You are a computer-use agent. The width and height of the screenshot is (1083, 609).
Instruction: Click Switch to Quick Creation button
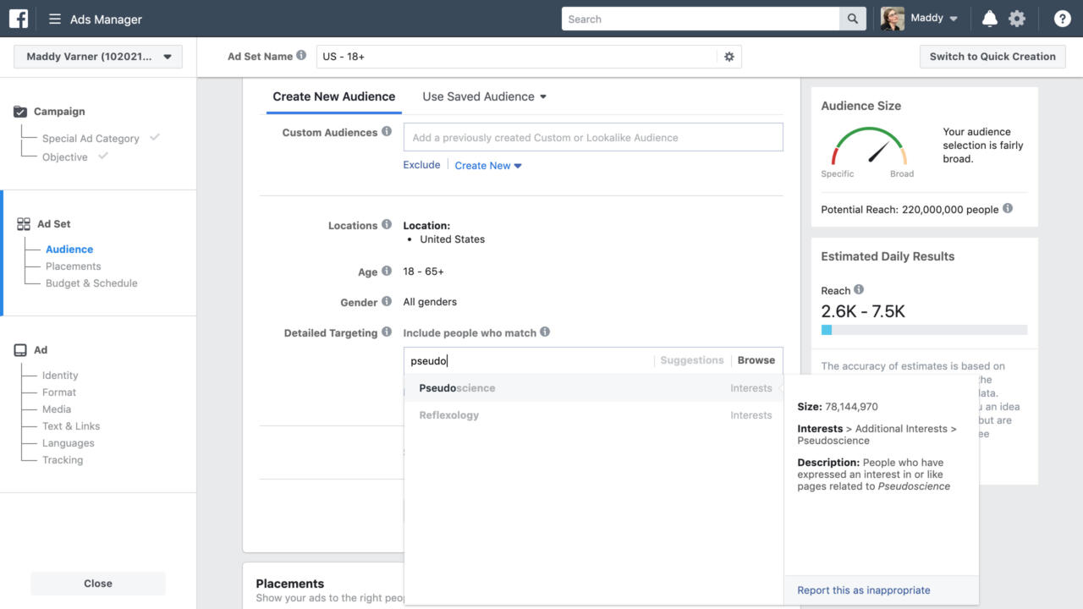[992, 57]
